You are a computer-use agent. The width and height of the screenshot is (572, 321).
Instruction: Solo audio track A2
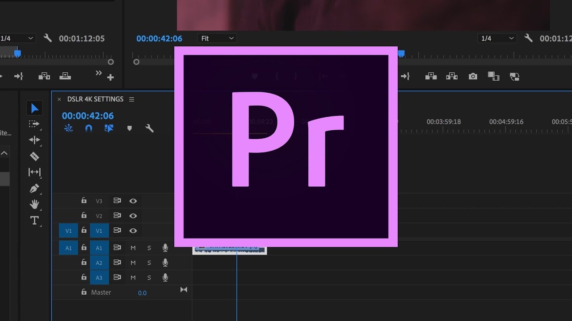click(149, 263)
